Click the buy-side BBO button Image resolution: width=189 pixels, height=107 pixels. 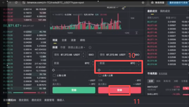pyautogui.click(x=91, y=55)
